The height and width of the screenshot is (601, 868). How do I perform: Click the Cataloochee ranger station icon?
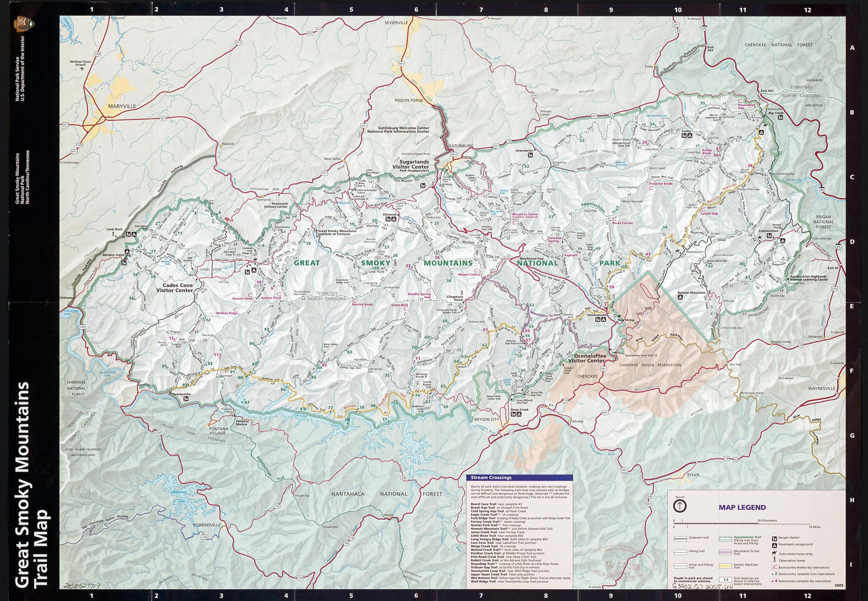(770, 236)
